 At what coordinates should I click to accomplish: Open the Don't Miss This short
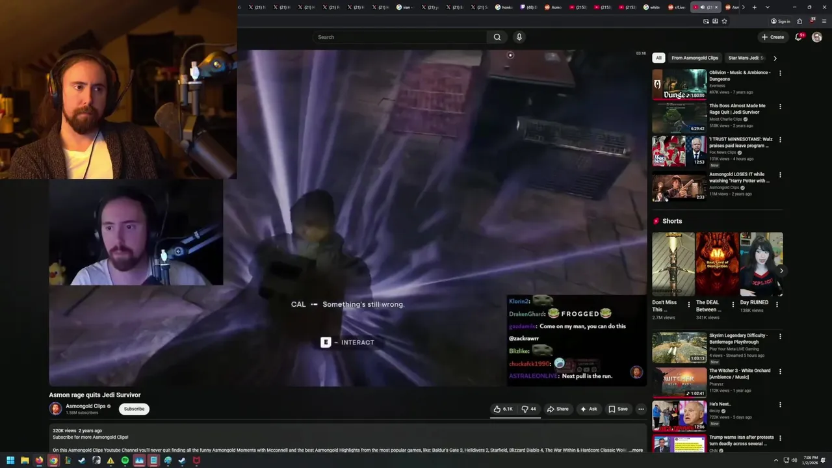(x=673, y=265)
